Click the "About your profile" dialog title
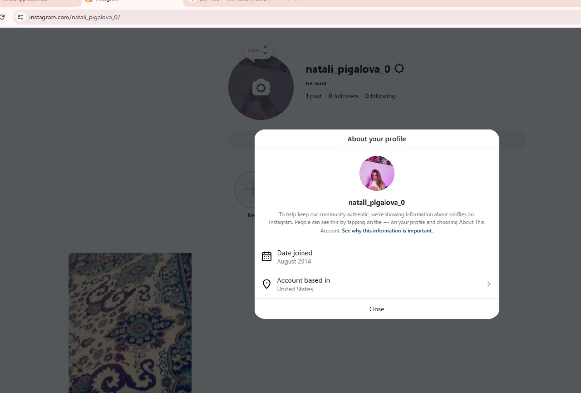Viewport: 581px width, 393px height. click(377, 139)
